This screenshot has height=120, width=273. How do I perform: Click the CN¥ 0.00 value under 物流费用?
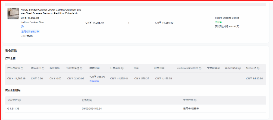(37, 79)
